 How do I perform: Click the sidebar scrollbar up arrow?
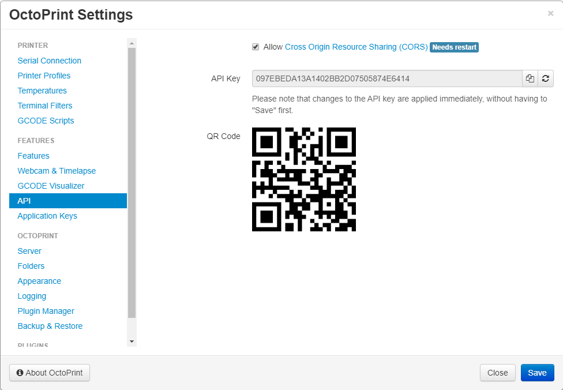[x=132, y=43]
